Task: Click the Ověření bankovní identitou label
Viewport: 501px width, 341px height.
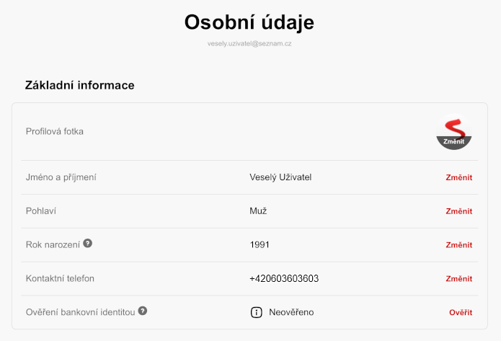Action: click(81, 312)
